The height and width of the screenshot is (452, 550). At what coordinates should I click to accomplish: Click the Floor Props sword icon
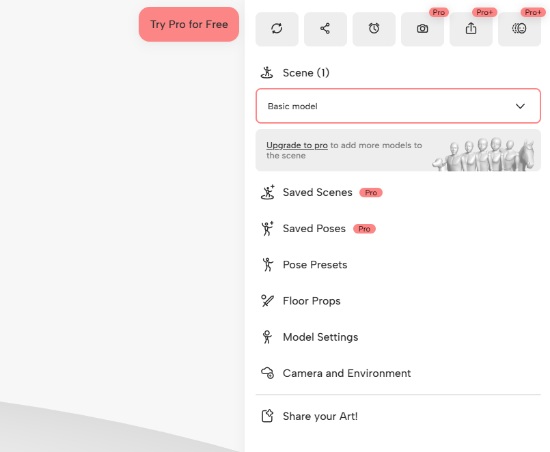point(267,301)
